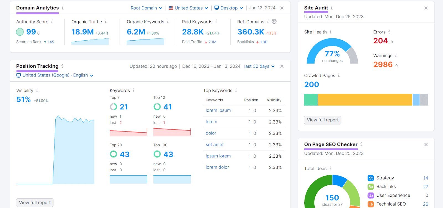This screenshot has height=208, width=443.
Task: Close the Domain Analytics widget
Action: point(282,8)
